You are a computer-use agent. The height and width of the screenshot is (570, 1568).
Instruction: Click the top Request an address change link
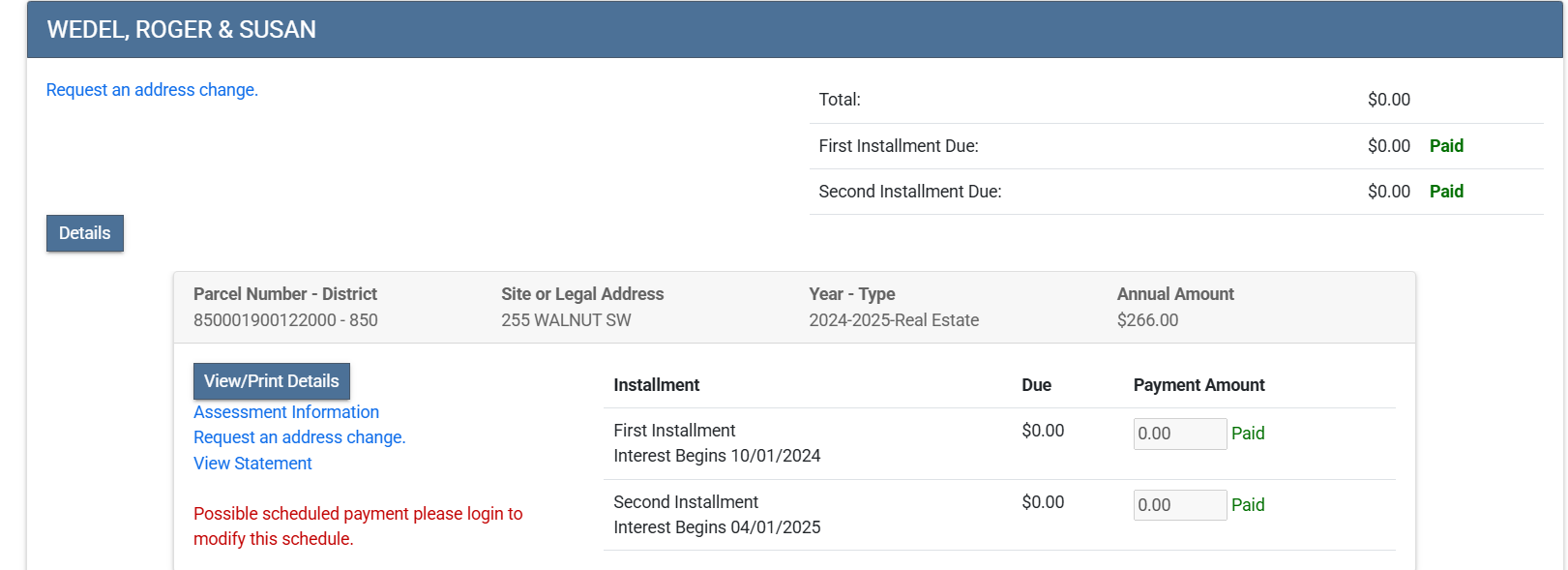(152, 90)
